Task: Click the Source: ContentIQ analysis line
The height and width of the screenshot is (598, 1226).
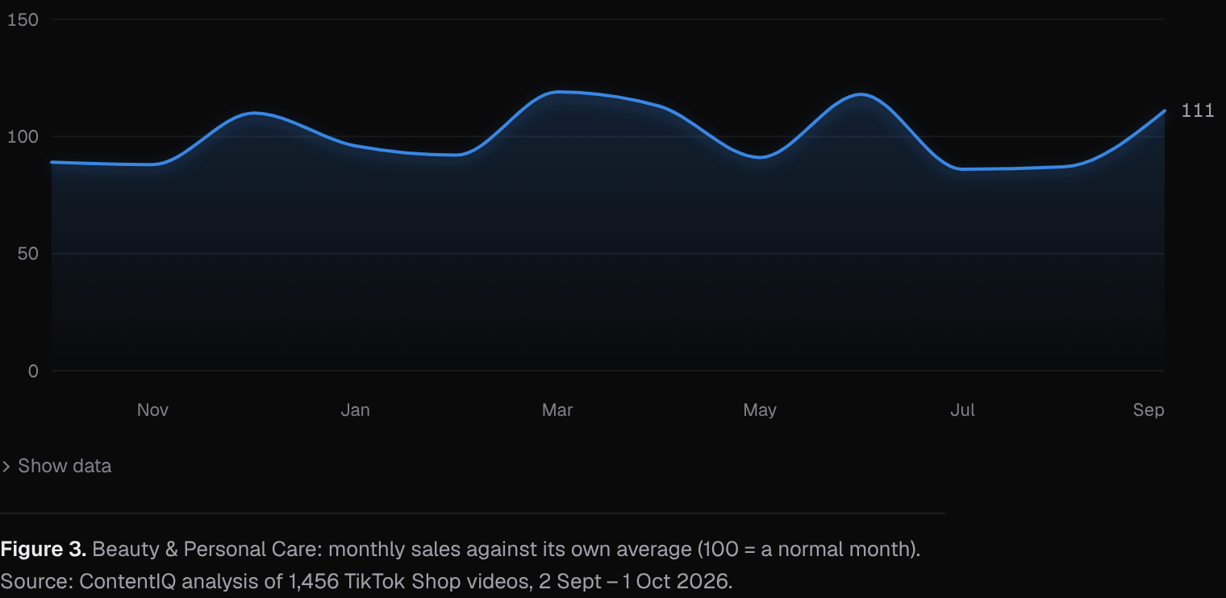Action: click(x=366, y=581)
